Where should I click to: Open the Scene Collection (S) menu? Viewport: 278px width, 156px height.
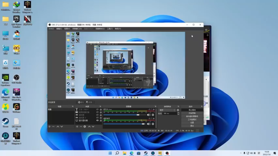point(100,29)
